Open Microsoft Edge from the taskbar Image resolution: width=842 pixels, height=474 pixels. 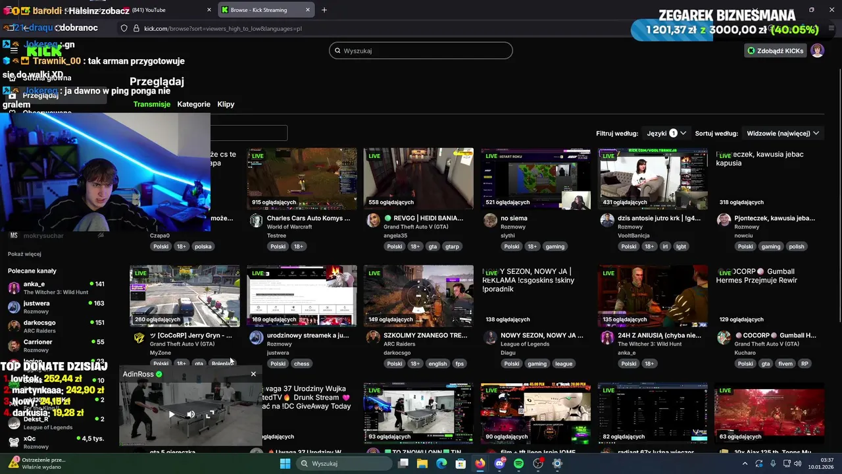point(441,463)
